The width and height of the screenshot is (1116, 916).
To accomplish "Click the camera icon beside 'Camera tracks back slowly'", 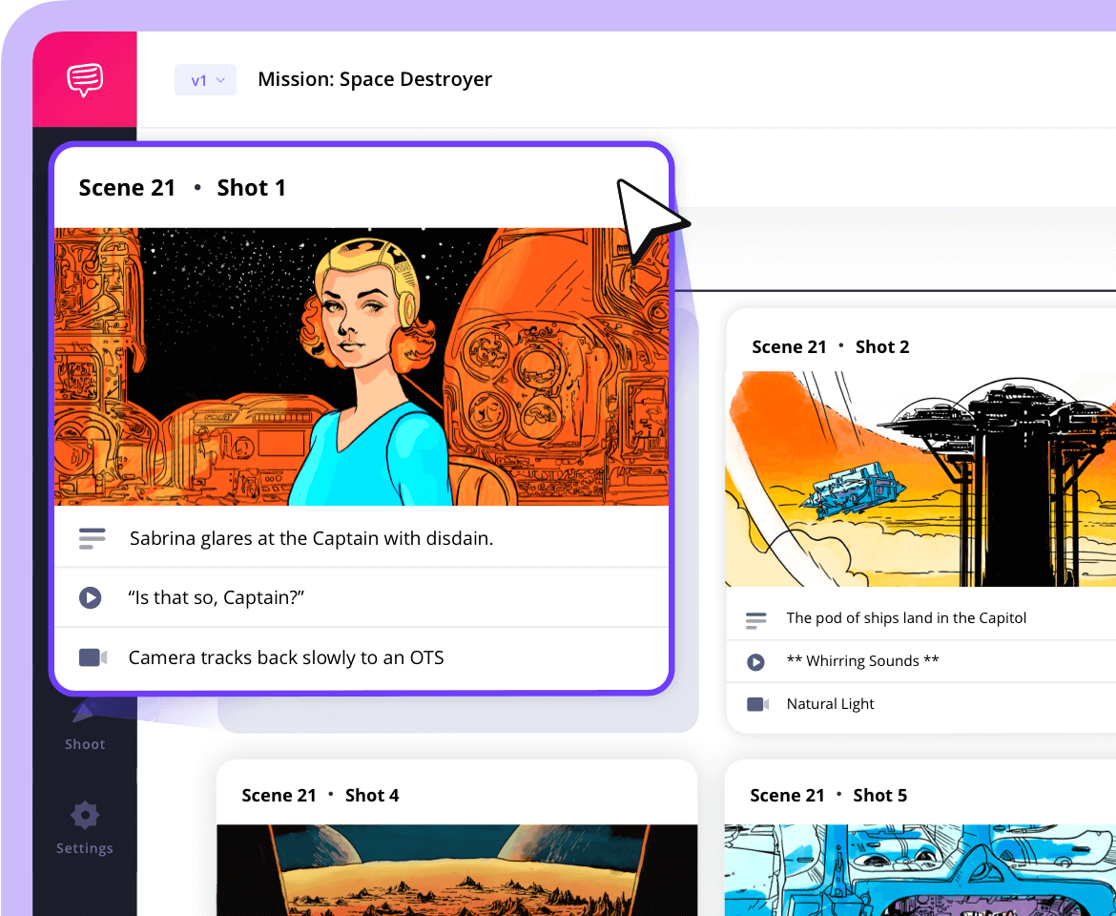I will point(92,657).
